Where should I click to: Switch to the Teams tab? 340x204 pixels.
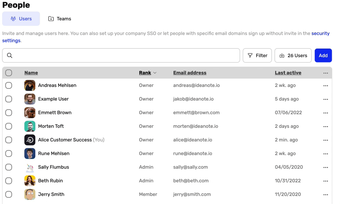(60, 19)
